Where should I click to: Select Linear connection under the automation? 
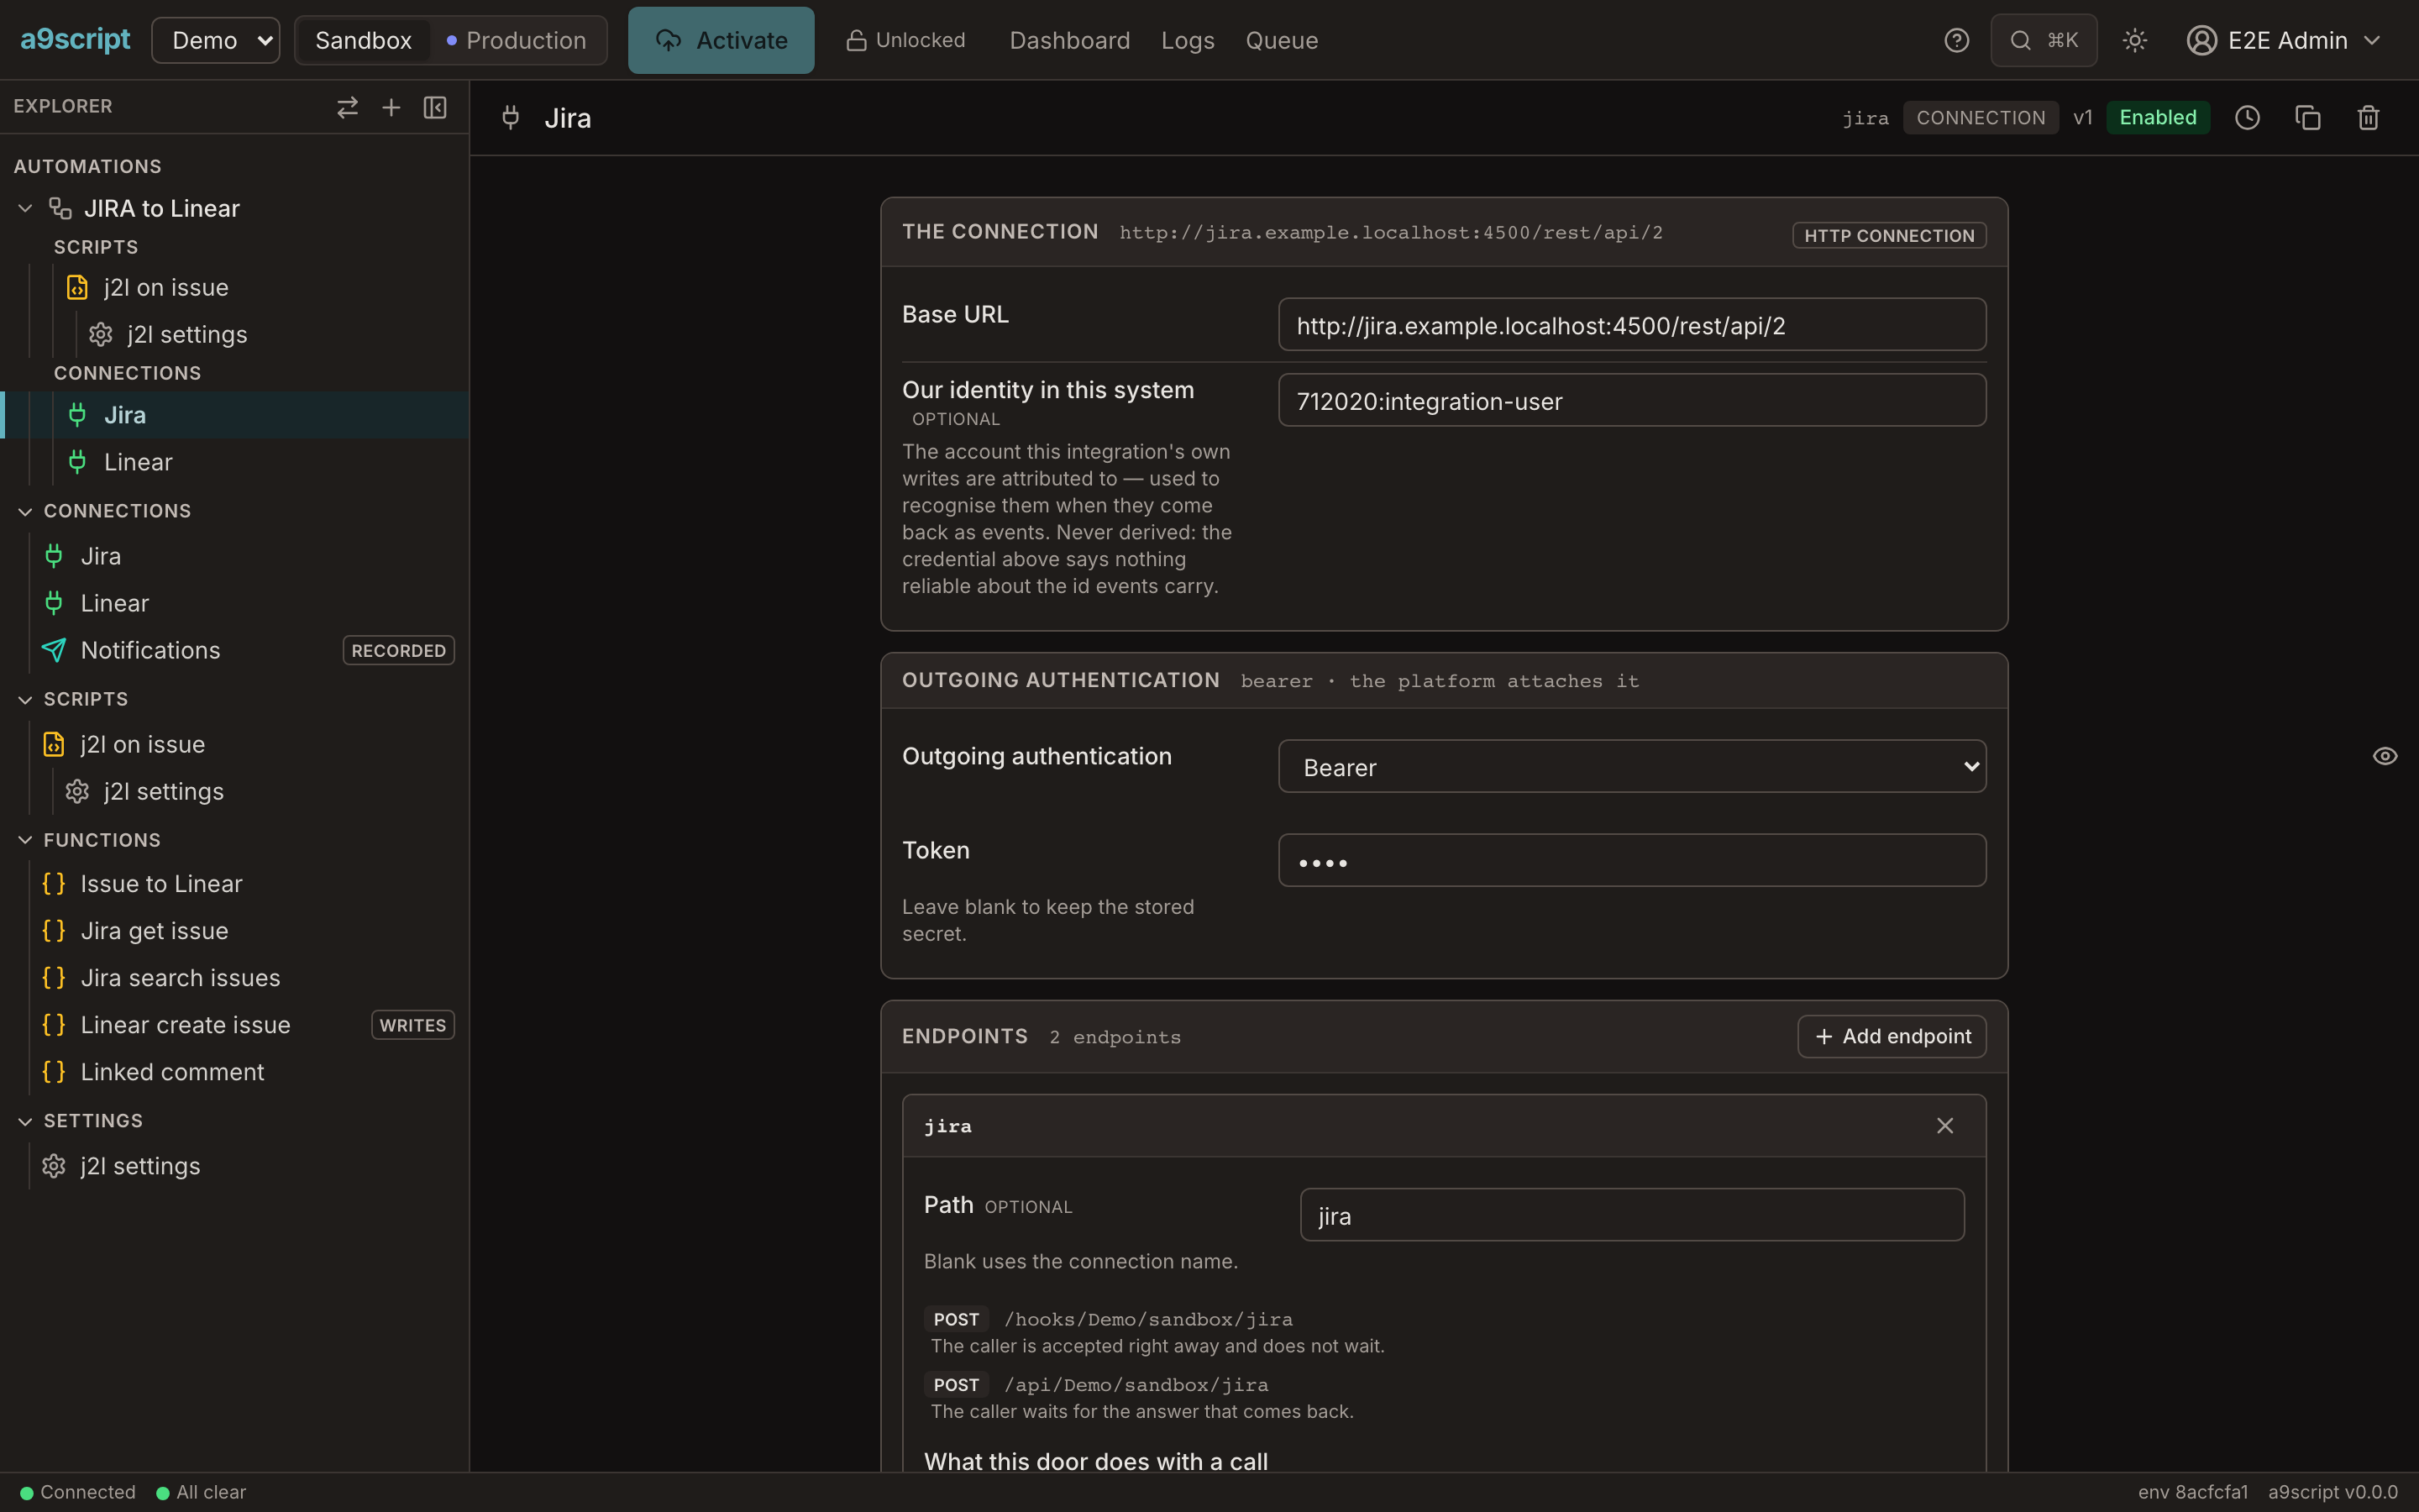point(138,462)
